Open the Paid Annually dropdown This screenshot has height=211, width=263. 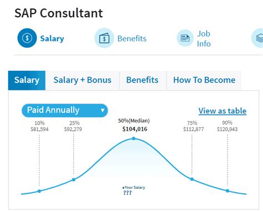[x=65, y=110]
